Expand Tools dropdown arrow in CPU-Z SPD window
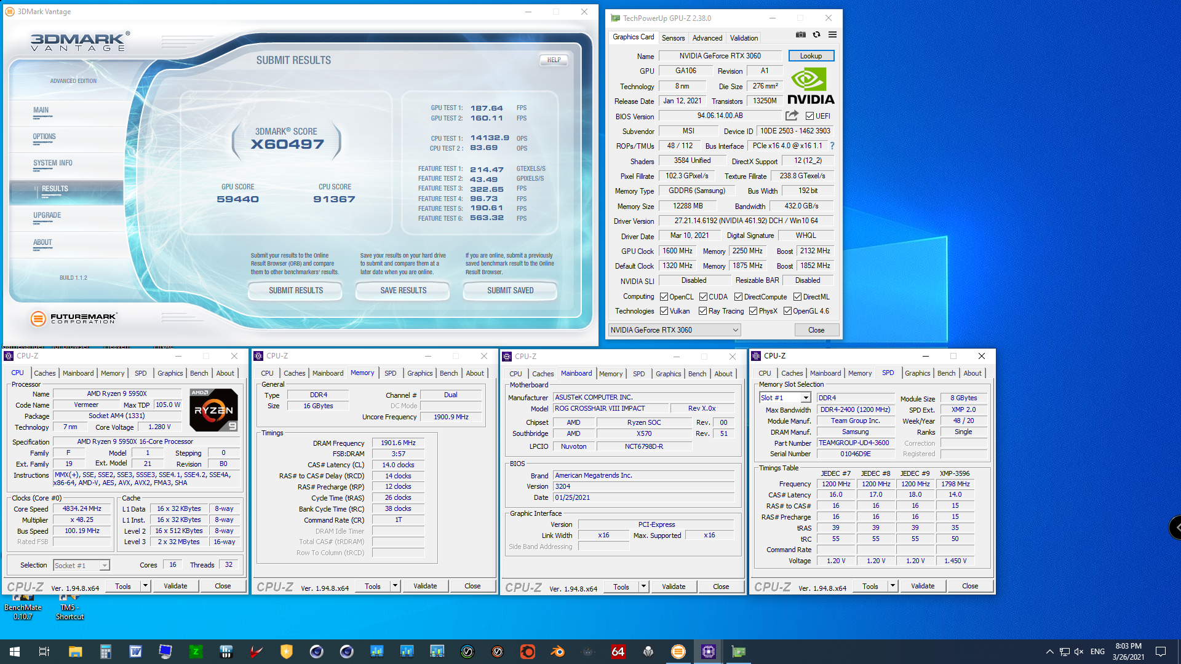1181x664 pixels. point(893,586)
